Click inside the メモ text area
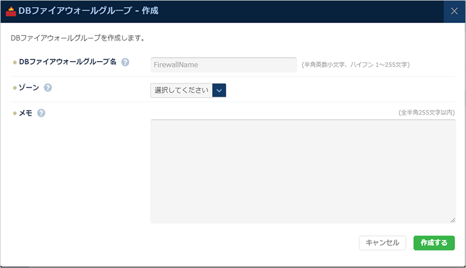The image size is (466, 268). pyautogui.click(x=303, y=171)
